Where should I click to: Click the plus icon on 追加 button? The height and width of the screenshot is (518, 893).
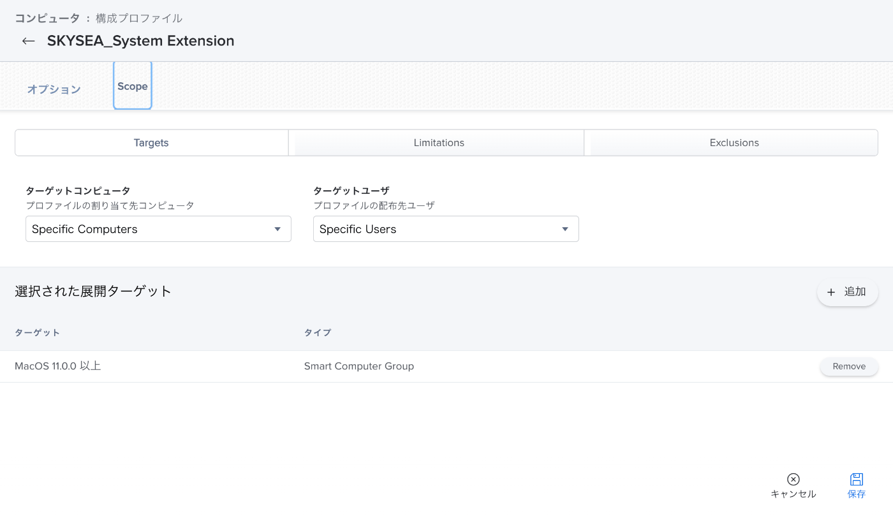point(831,292)
